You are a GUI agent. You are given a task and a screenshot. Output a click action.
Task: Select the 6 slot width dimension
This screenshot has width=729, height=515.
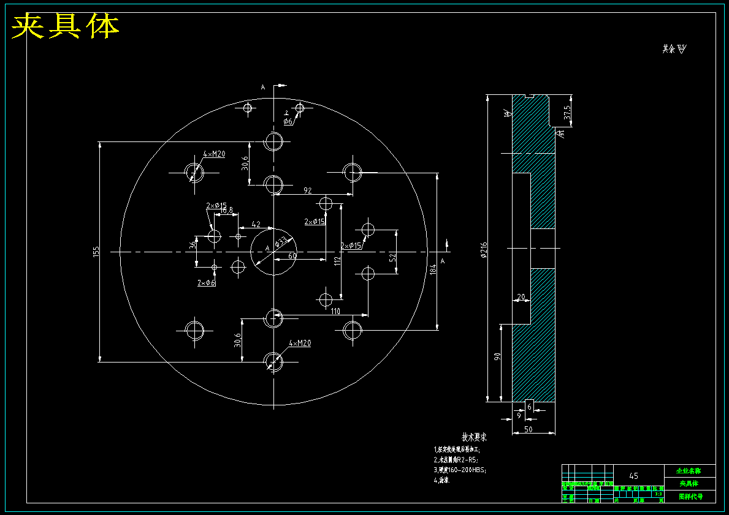pos(529,407)
